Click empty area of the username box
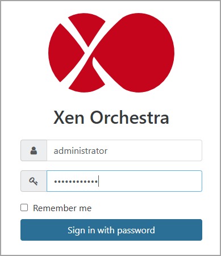The width and height of the screenshot is (221, 256). click(x=155, y=150)
